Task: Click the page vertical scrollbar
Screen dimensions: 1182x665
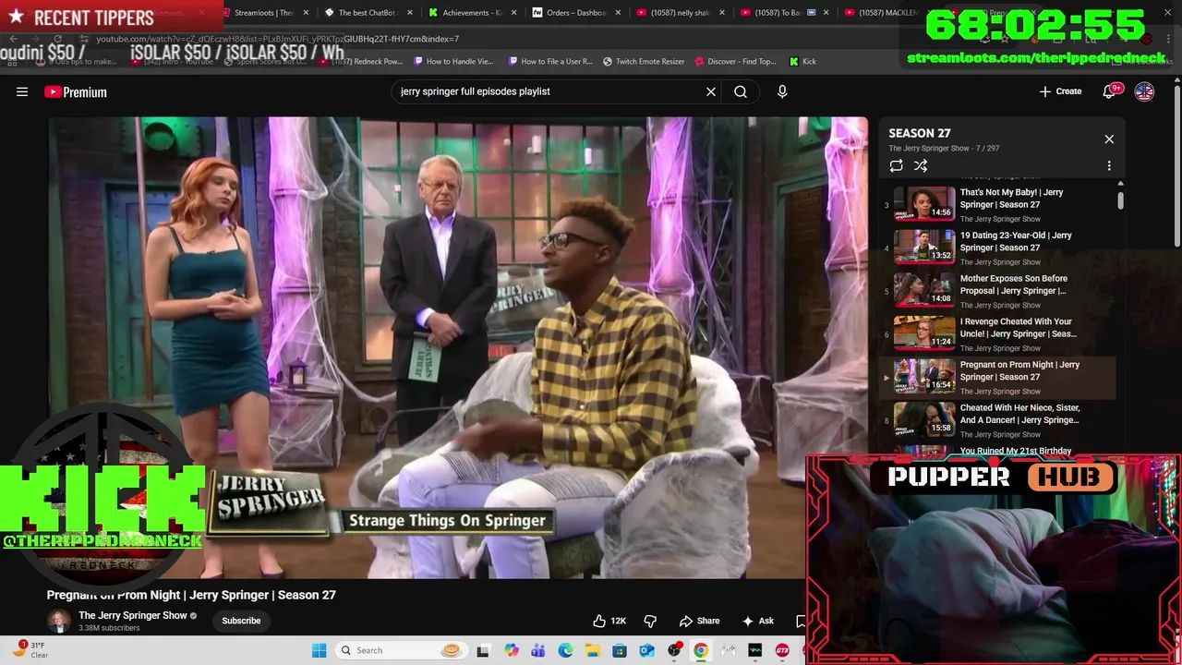Action: click(1177, 166)
